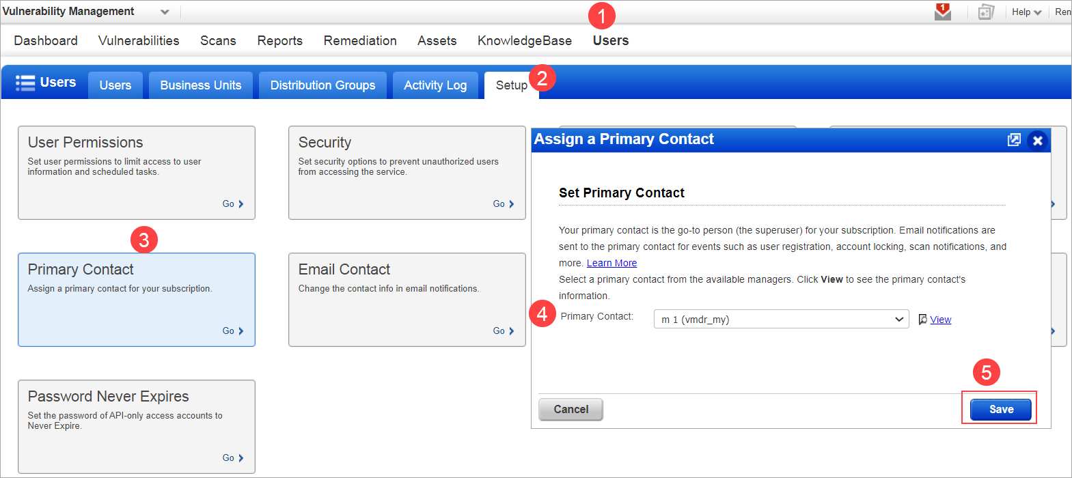Open the Help dropdown menu
Screen dimensions: 1072x478
click(1026, 12)
